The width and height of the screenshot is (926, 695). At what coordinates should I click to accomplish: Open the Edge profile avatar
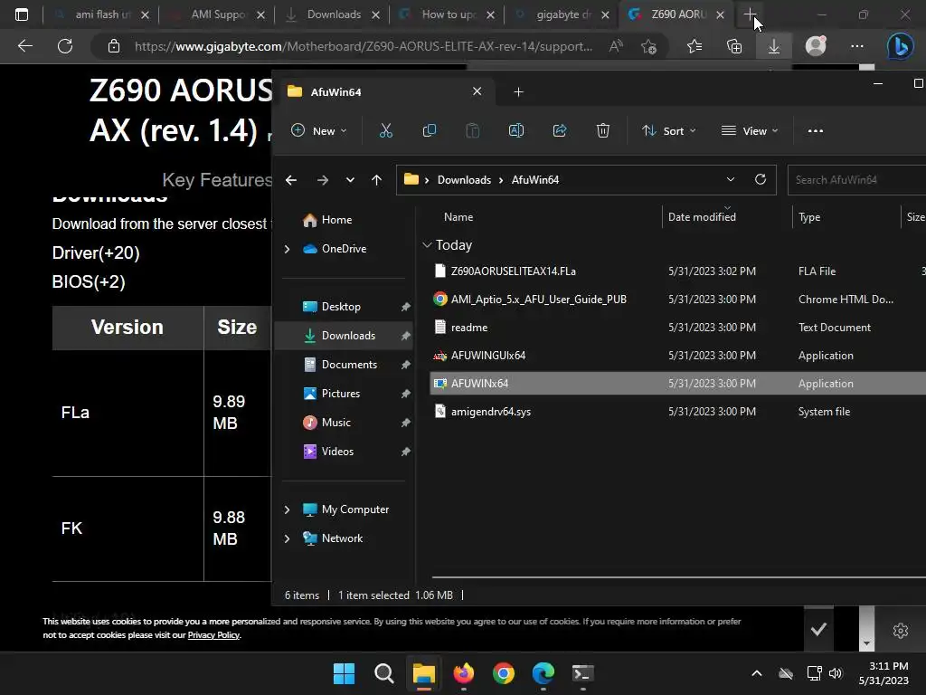pos(816,45)
